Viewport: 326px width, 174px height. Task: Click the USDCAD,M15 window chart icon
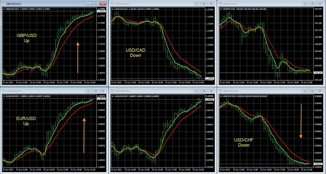click(112, 4)
